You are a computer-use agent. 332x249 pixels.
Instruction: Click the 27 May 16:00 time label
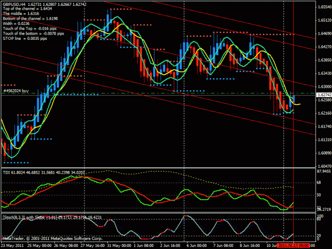pyautogui.click(x=92, y=245)
